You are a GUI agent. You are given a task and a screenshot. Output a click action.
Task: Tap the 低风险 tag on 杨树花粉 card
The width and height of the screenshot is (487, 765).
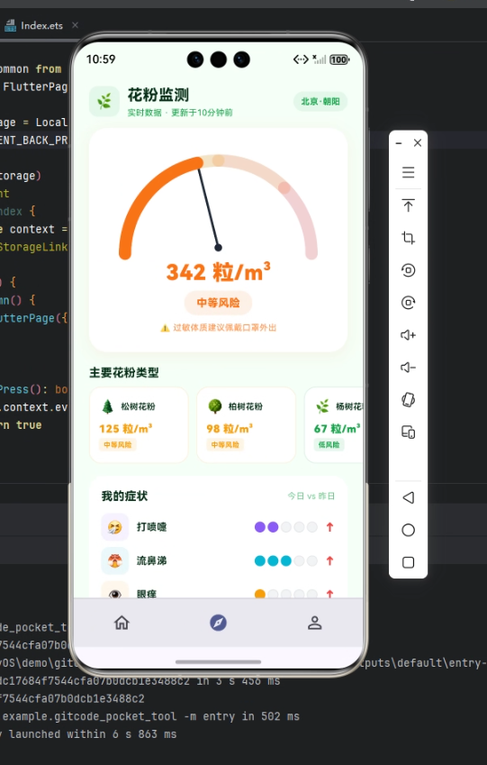pyautogui.click(x=329, y=444)
